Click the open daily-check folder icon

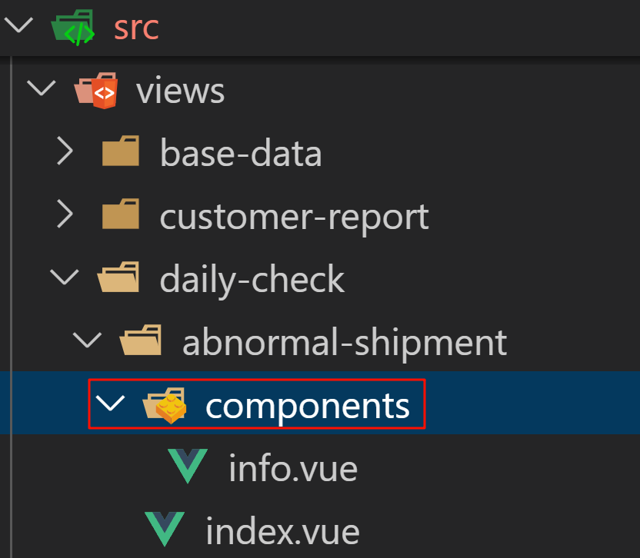click(x=118, y=277)
